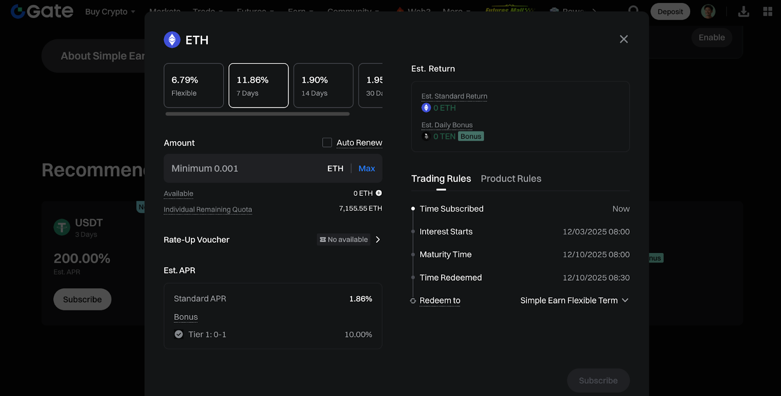Screen dimensions: 781x396
Task: Click the search magnifier icon
Action: point(633,10)
